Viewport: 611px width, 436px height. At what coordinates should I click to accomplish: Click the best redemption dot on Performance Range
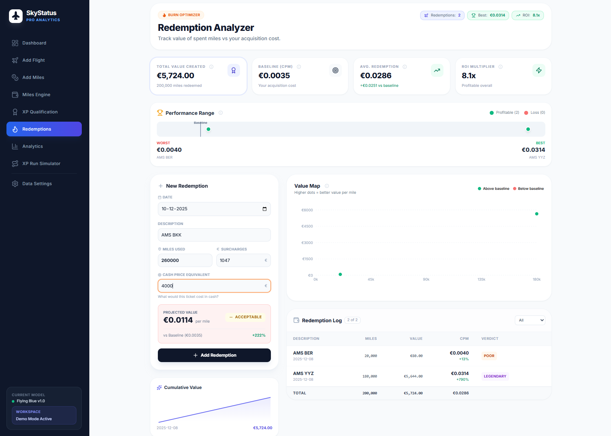pyautogui.click(x=528, y=129)
